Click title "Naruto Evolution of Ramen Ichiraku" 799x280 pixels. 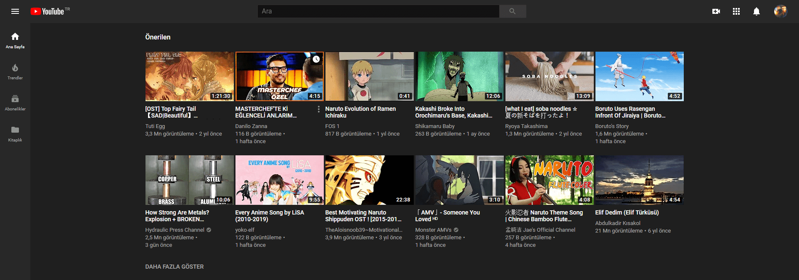coord(360,112)
